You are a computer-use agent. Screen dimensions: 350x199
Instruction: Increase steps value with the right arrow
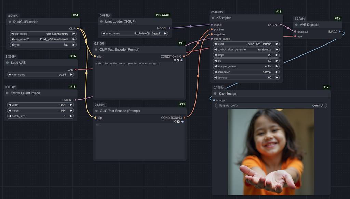click(x=277, y=55)
